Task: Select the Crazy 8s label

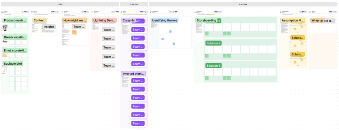Action: pos(129,20)
